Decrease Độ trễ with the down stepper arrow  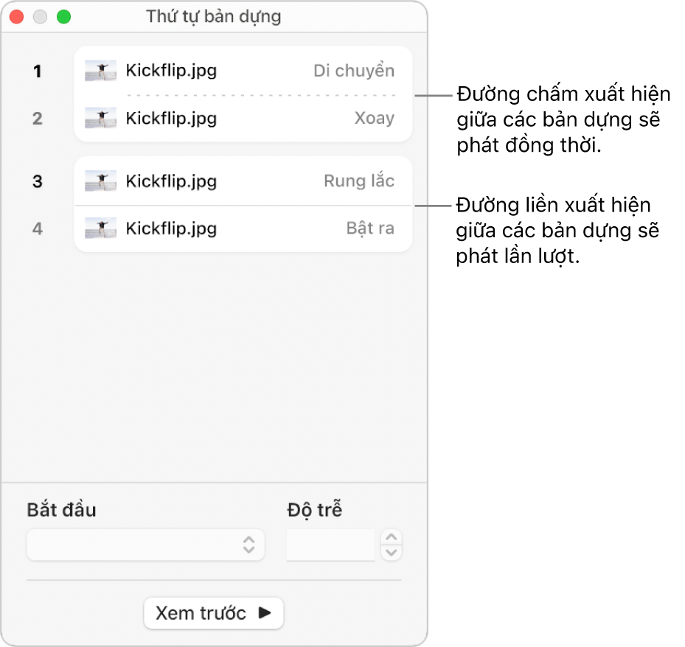392,553
